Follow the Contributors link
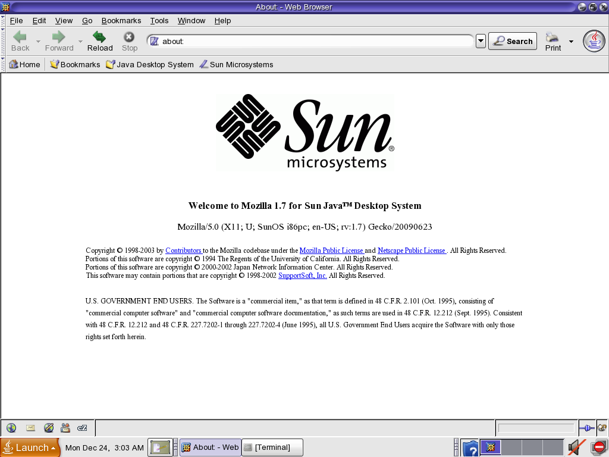The width and height of the screenshot is (609, 457). (183, 251)
